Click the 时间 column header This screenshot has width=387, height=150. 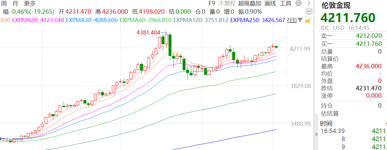[326, 123]
